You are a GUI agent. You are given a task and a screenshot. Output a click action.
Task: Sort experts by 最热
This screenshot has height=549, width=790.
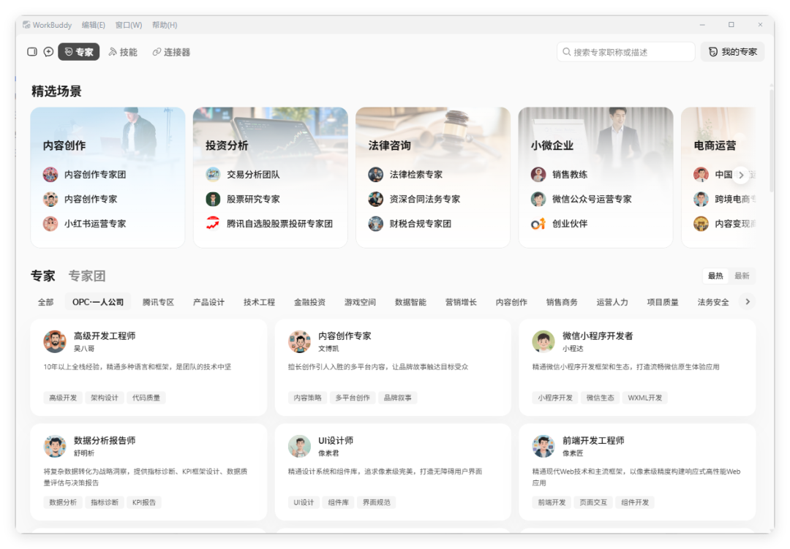click(715, 276)
